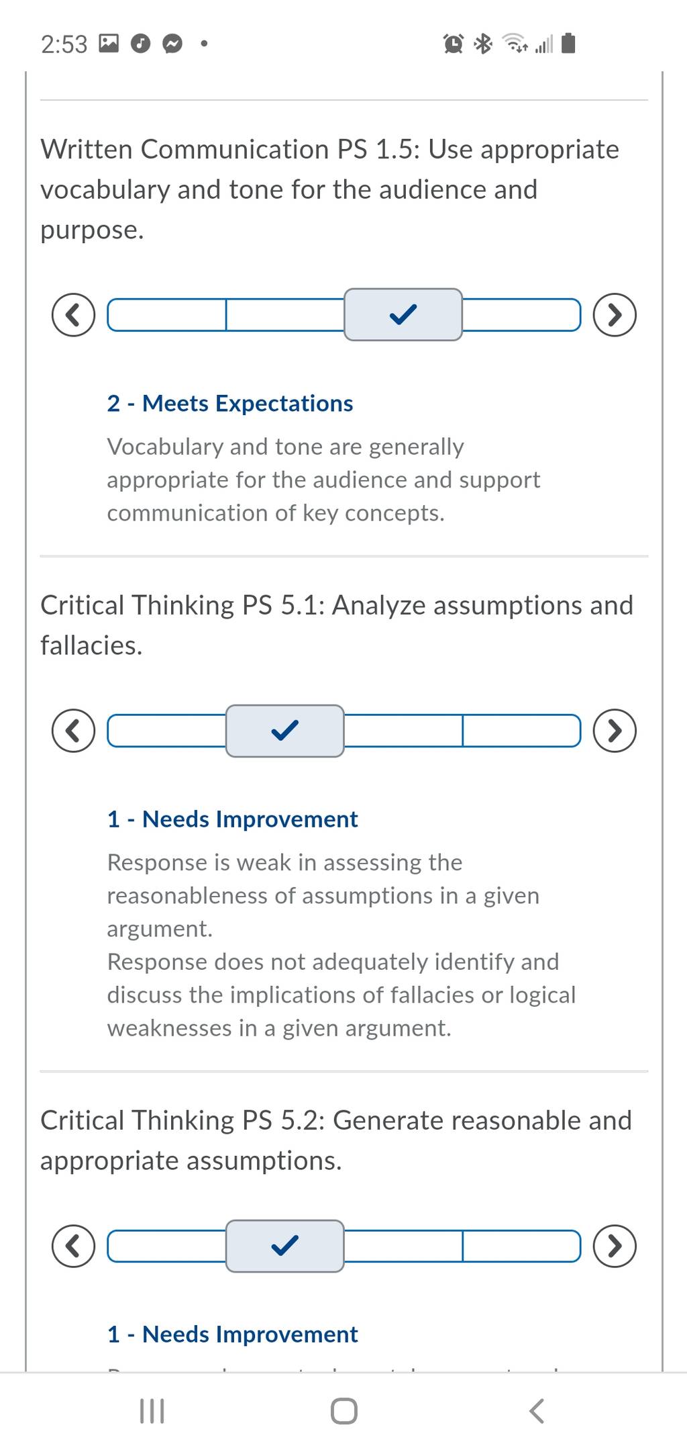Select last rubric level segment for PS 1.5
This screenshot has width=687, height=1452.
click(x=521, y=315)
